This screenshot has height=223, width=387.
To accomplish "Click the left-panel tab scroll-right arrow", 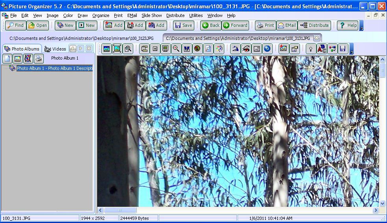I will point(80,49).
